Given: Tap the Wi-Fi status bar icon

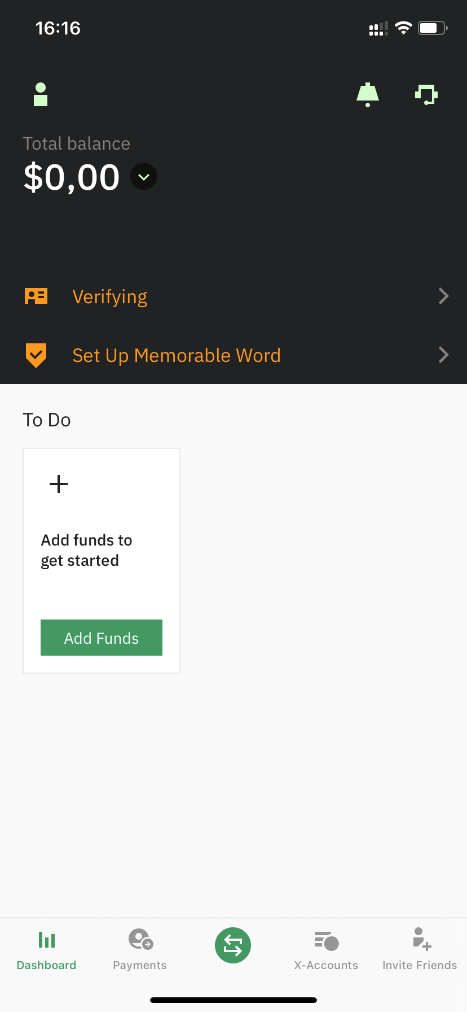Looking at the screenshot, I should click(x=403, y=28).
